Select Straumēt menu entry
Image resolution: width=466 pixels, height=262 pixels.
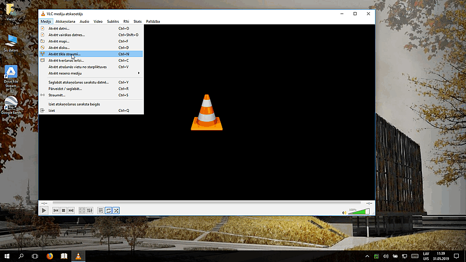(91, 95)
